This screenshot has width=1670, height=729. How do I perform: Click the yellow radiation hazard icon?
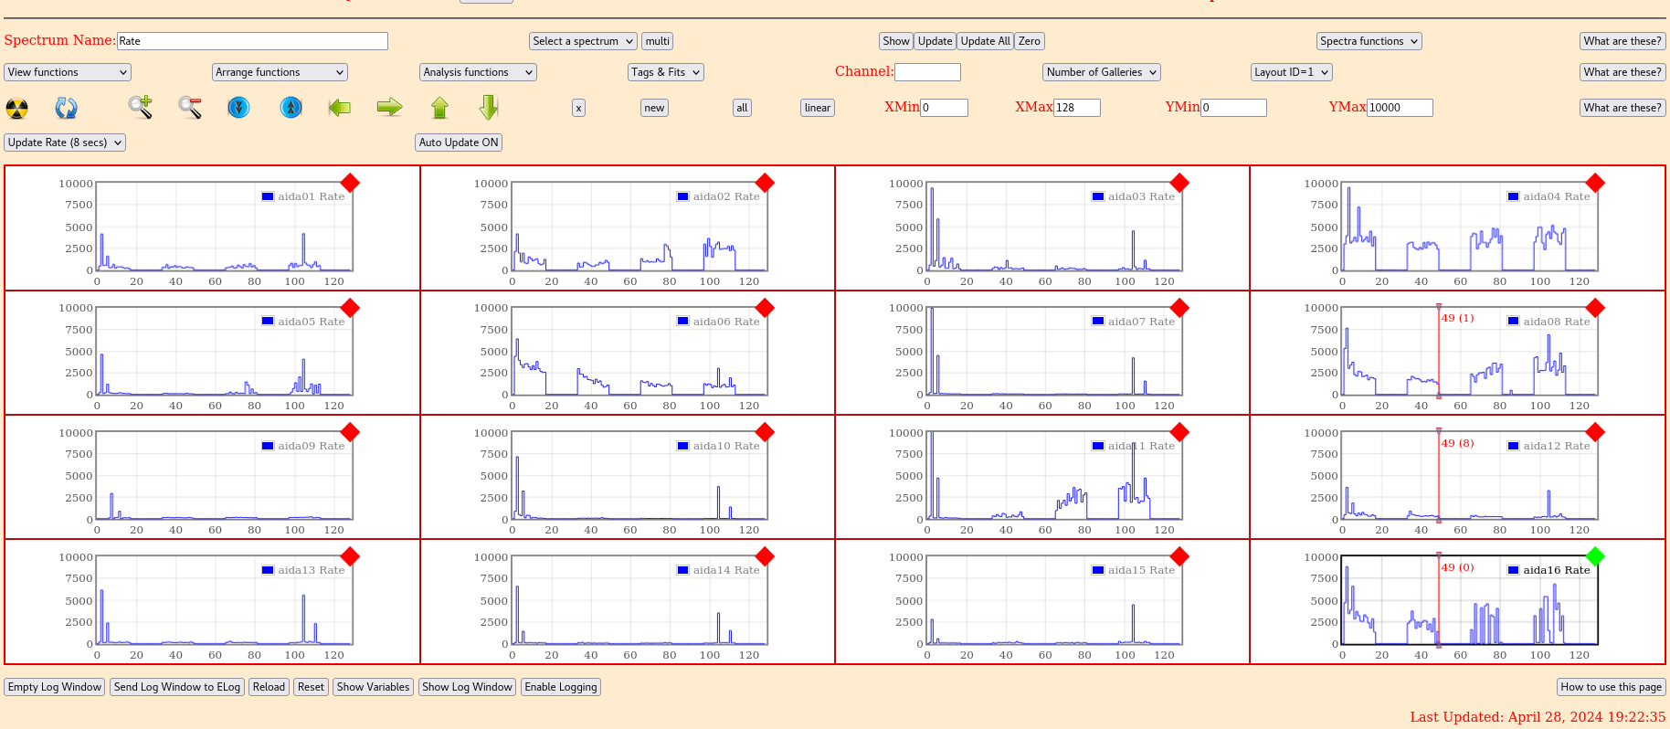17,108
